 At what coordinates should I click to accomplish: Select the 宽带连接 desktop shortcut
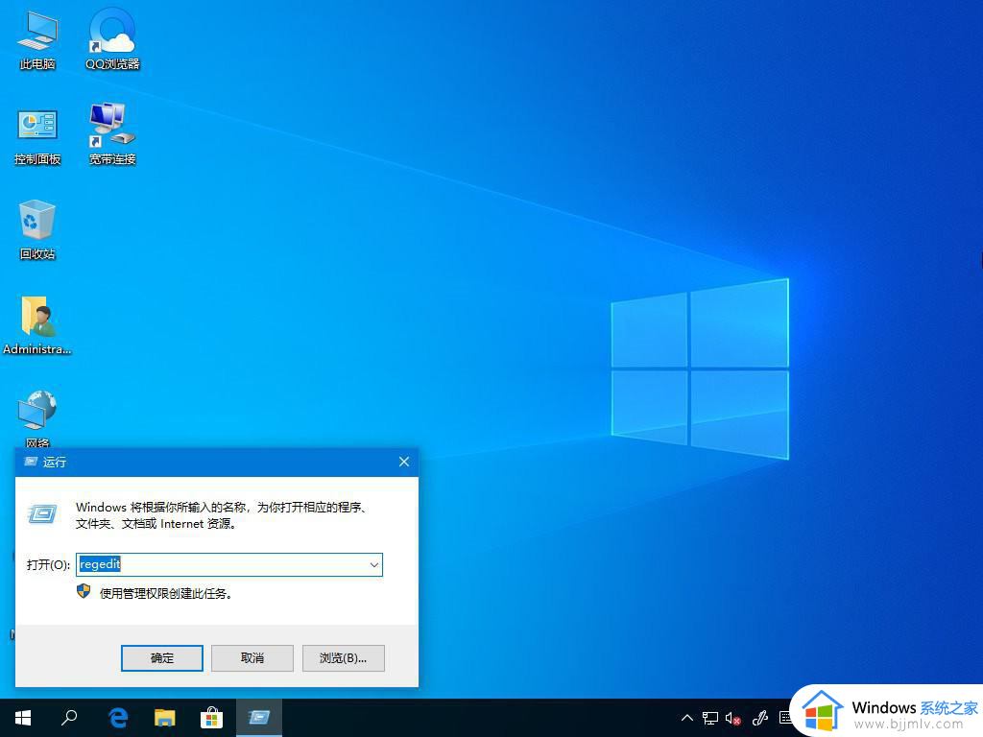pyautogui.click(x=112, y=134)
